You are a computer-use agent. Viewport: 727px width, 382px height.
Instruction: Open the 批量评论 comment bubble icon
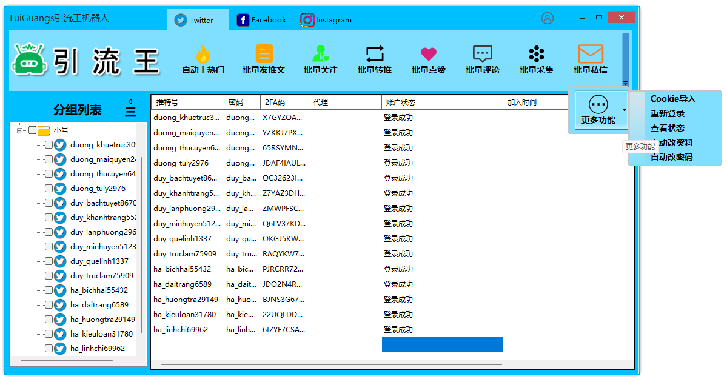tap(482, 55)
